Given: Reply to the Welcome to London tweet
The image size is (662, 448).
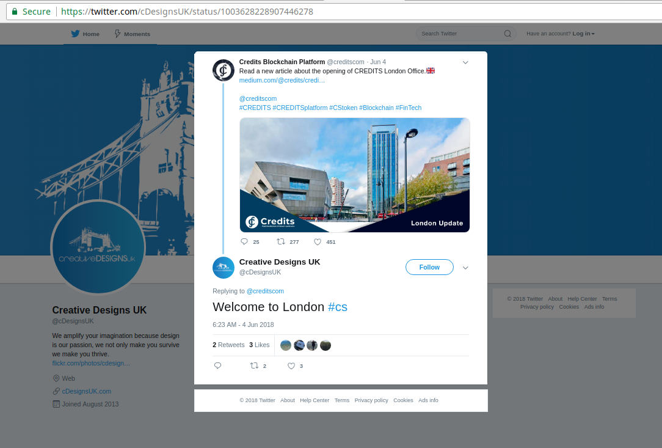Looking at the screenshot, I should 218,365.
